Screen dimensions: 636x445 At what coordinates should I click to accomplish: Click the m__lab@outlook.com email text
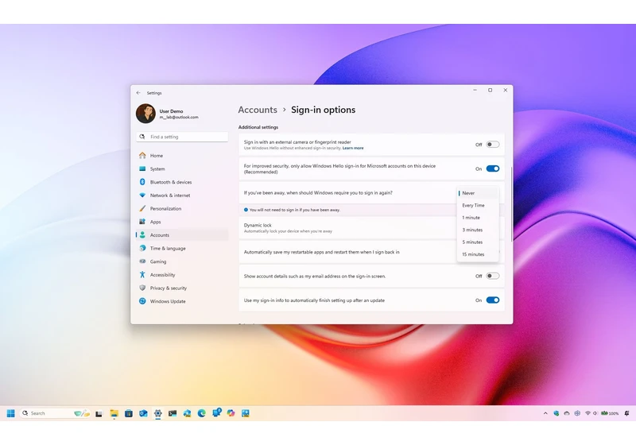point(179,117)
